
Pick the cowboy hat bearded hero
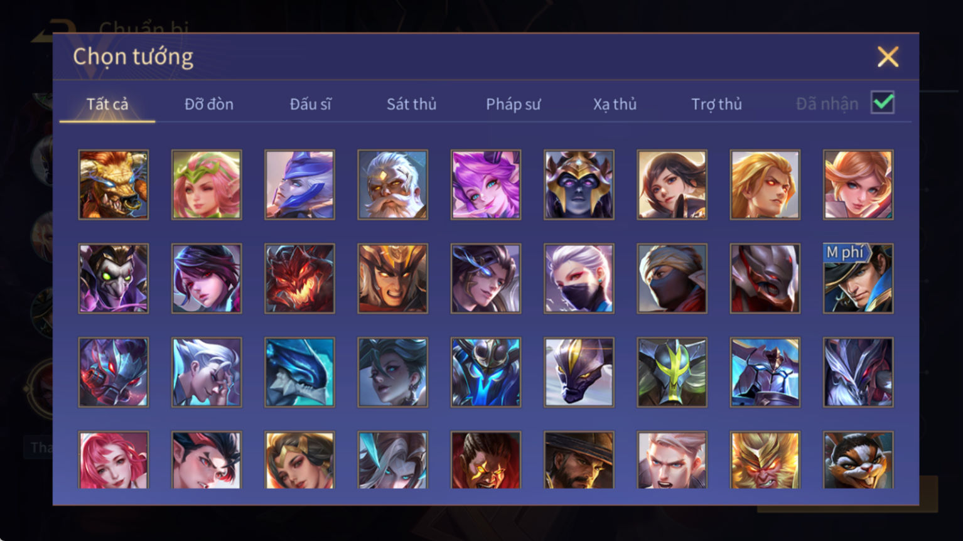click(x=579, y=460)
